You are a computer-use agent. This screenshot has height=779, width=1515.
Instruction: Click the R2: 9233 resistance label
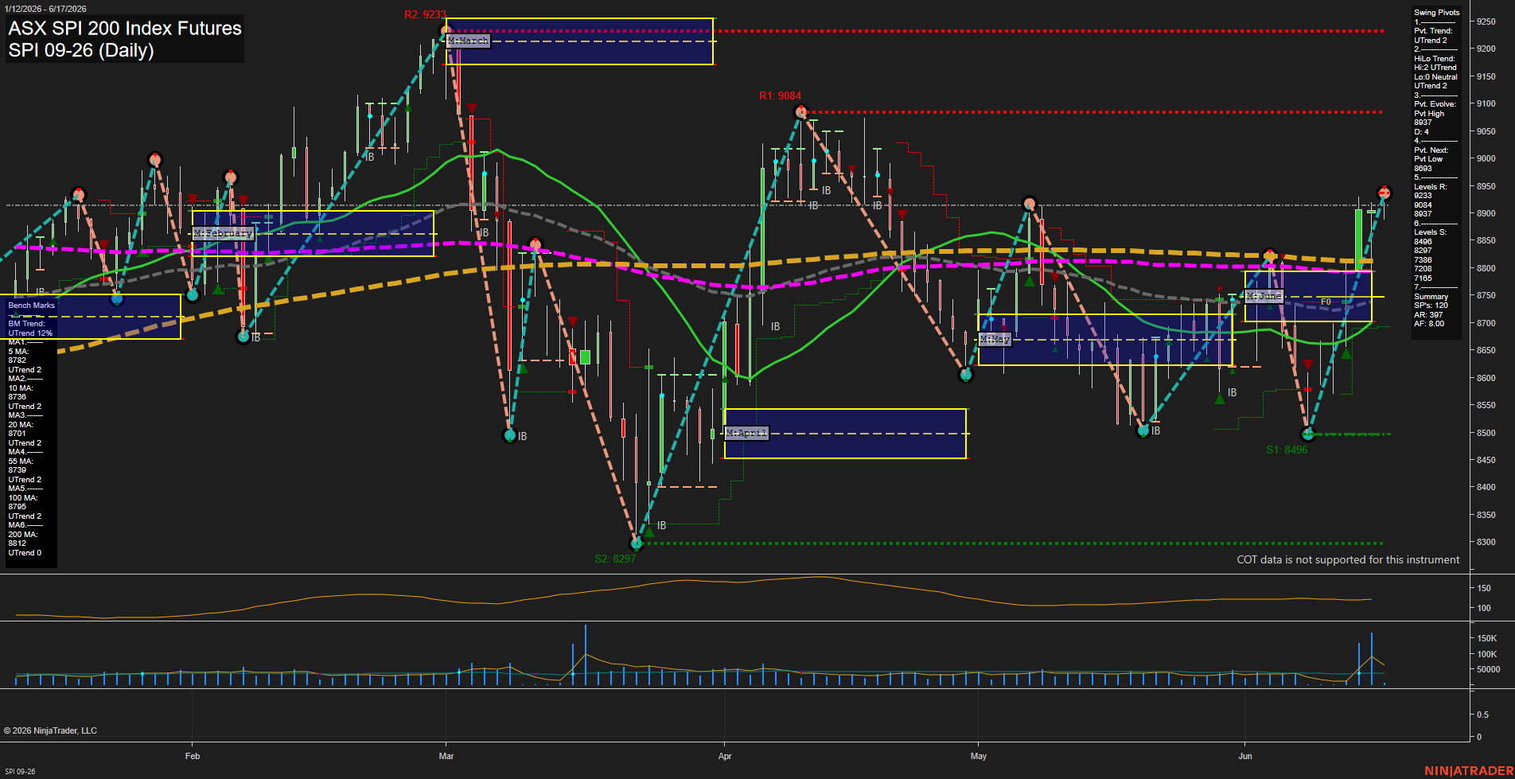425,14
